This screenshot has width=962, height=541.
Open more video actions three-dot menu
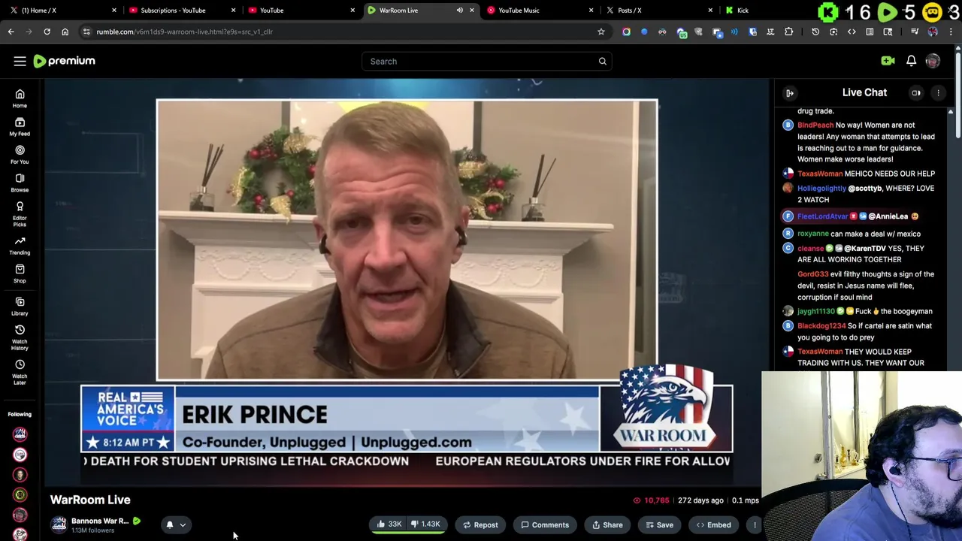pyautogui.click(x=755, y=525)
